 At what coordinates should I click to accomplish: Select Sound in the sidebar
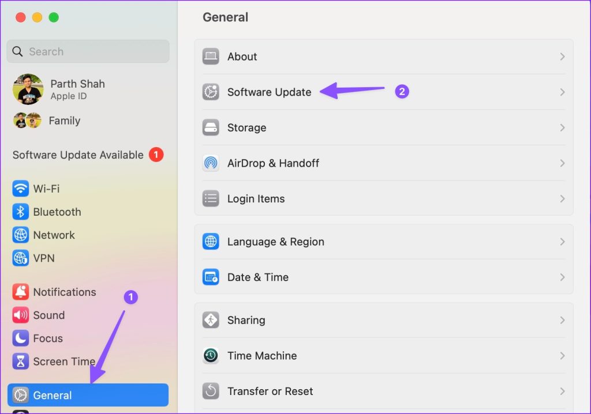pyautogui.click(x=48, y=315)
